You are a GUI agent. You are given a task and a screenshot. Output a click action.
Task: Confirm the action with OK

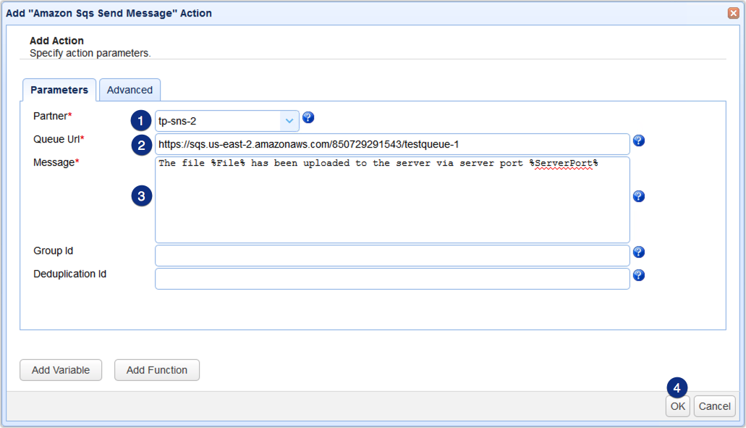coord(677,406)
